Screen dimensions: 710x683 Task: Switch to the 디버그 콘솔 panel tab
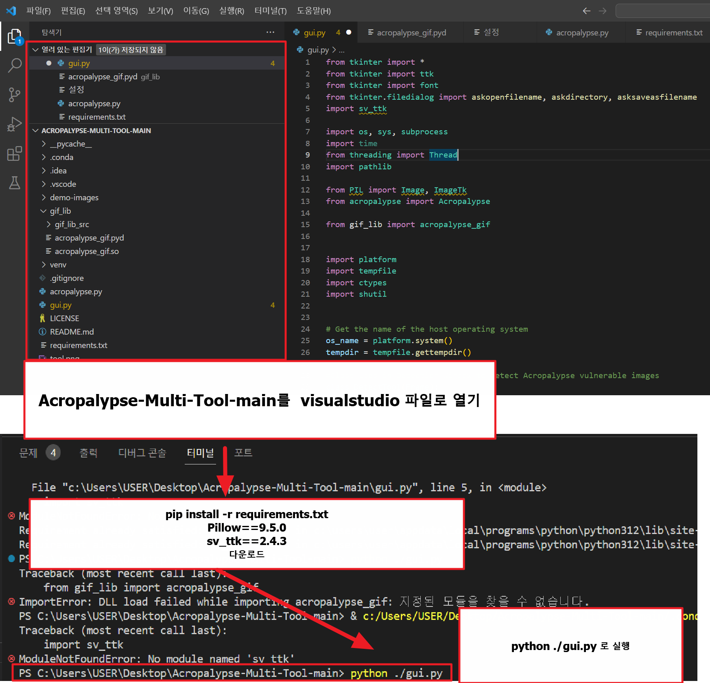[142, 453]
